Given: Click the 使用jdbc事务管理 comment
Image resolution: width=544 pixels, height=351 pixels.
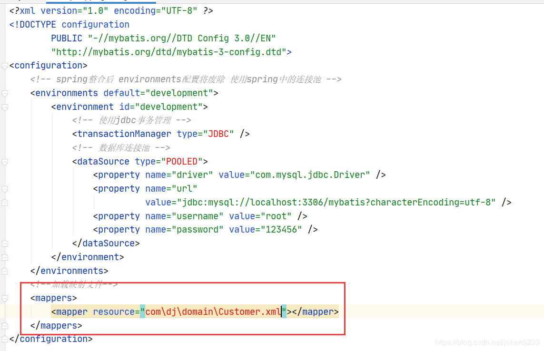Looking at the screenshot, I should pos(131,120).
